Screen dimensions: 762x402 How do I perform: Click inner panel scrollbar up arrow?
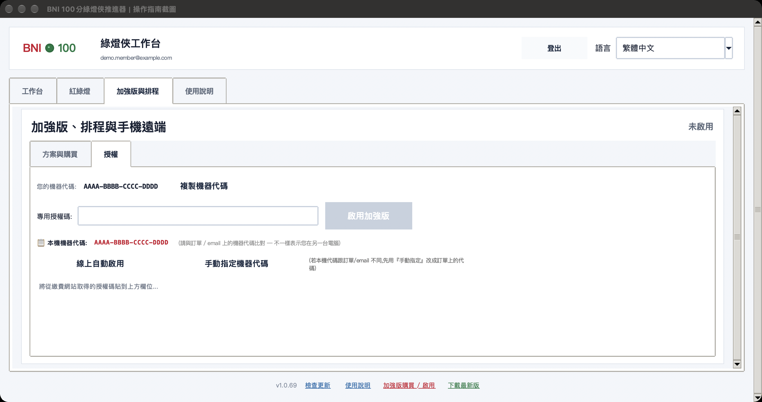point(737,111)
